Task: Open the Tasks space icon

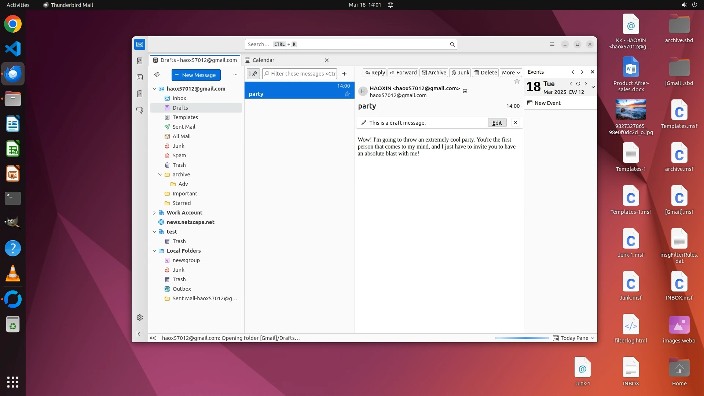Action: [x=140, y=94]
